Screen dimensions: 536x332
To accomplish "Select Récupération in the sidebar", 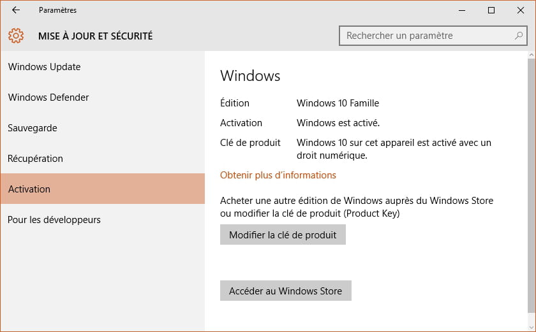I will (x=103, y=158).
